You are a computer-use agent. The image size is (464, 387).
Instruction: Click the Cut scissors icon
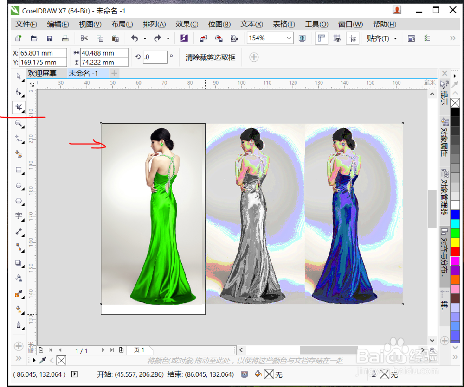coord(84,38)
